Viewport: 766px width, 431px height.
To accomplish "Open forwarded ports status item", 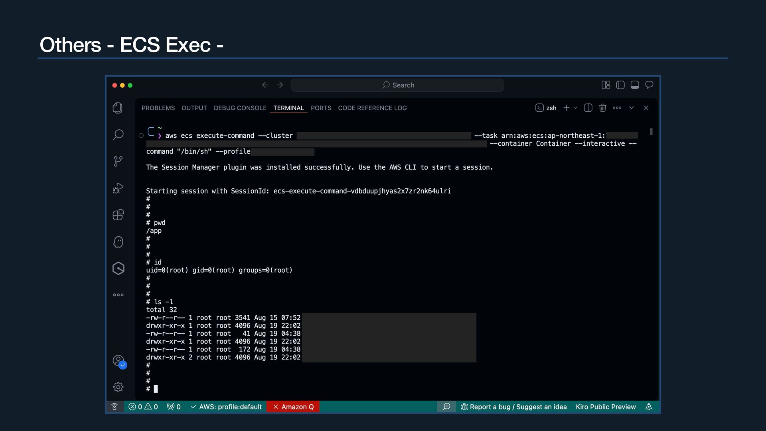I will (x=174, y=407).
